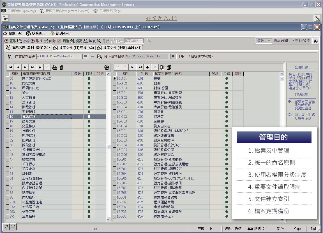Toggle the 半 half-width input mode button
The width and height of the screenshot is (323, 233).
coord(13,227)
